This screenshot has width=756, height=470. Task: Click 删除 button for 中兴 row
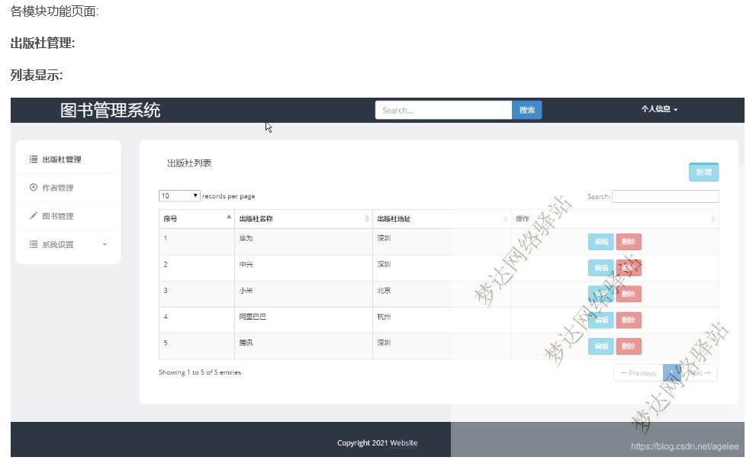click(x=629, y=268)
